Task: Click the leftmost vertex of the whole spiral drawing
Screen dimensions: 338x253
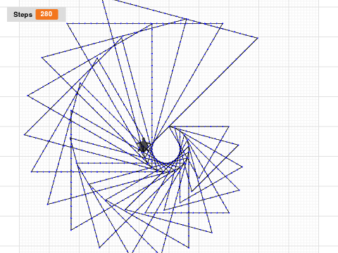Action: [x=25, y=135]
